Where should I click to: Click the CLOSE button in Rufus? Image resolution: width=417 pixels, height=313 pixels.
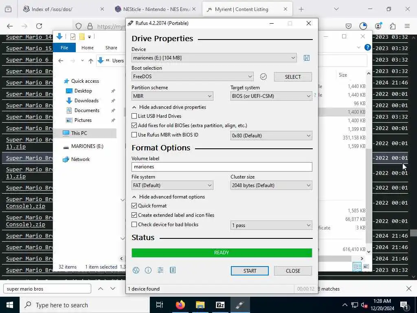coord(293,271)
